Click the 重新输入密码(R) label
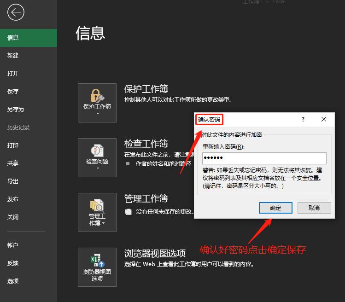Viewport: 345px width, 302px height. (x=223, y=147)
